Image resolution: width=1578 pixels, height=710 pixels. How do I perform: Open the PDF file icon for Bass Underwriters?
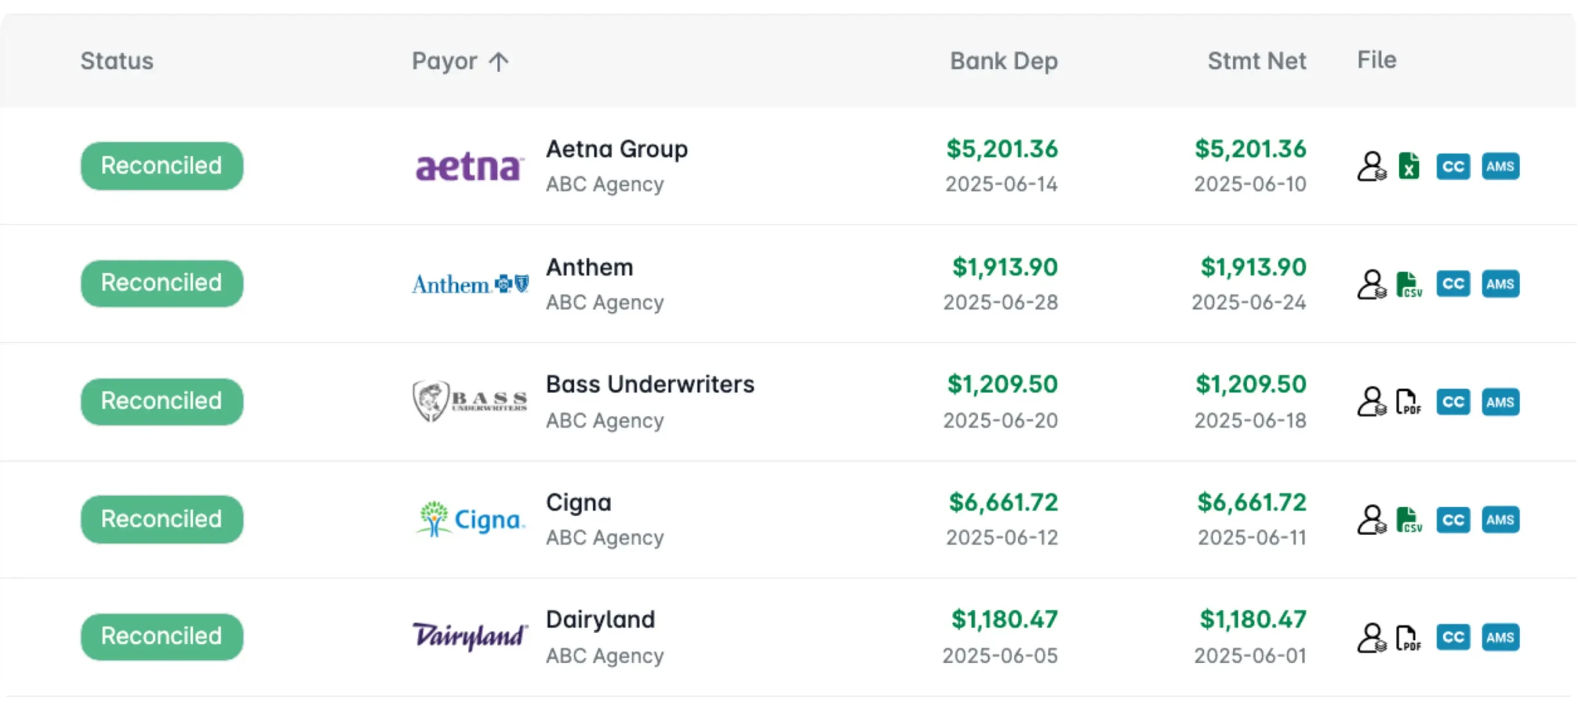pos(1408,402)
